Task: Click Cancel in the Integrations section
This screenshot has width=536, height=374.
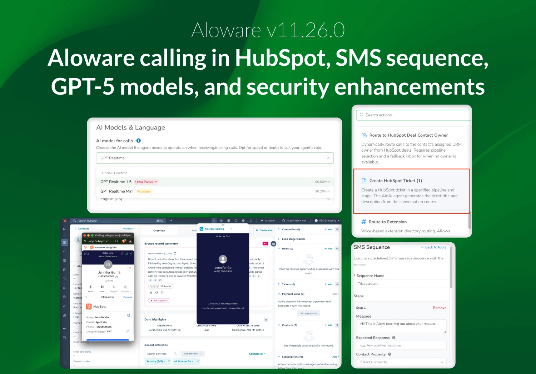Action: click(x=127, y=297)
